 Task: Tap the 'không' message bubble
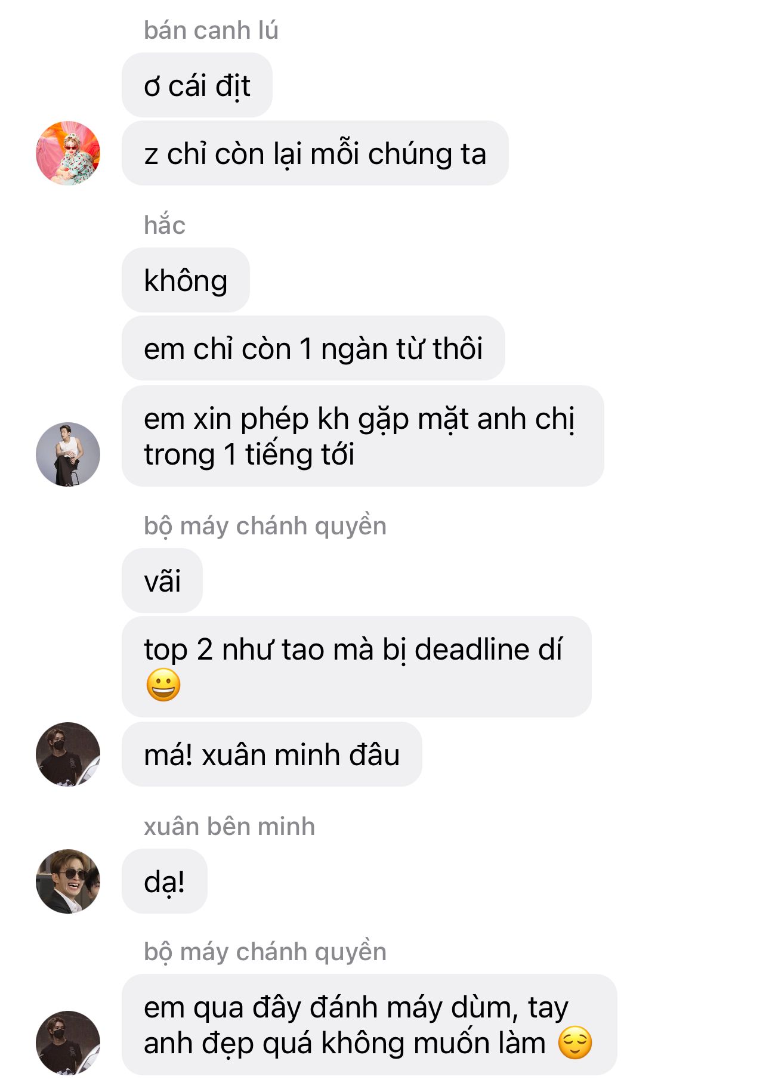[x=186, y=280]
